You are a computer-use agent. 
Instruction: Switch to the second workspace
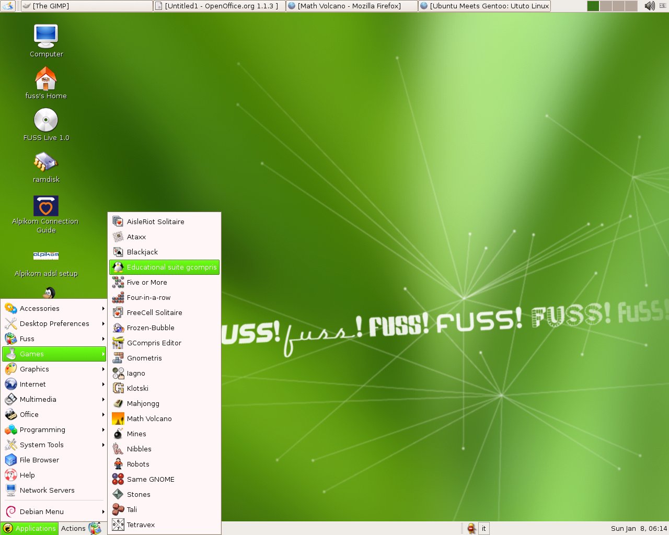(x=606, y=6)
